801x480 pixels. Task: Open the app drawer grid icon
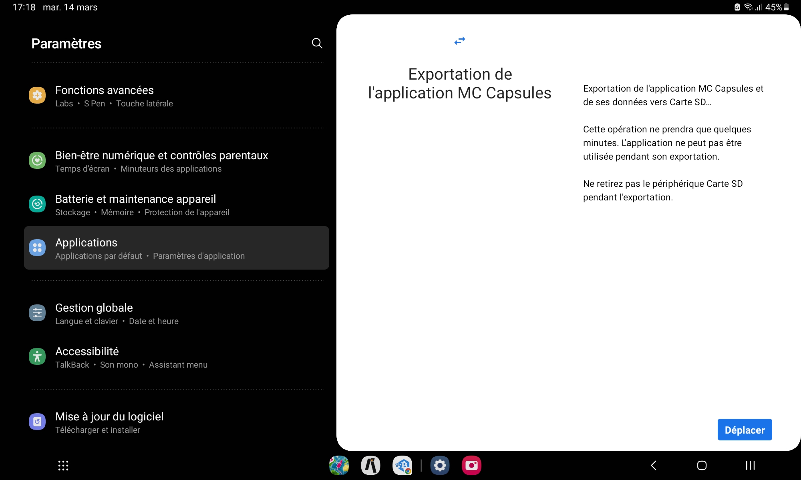click(63, 466)
